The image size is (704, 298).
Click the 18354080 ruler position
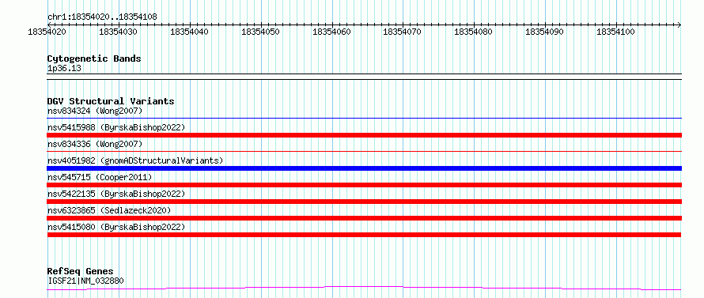pyautogui.click(x=474, y=32)
